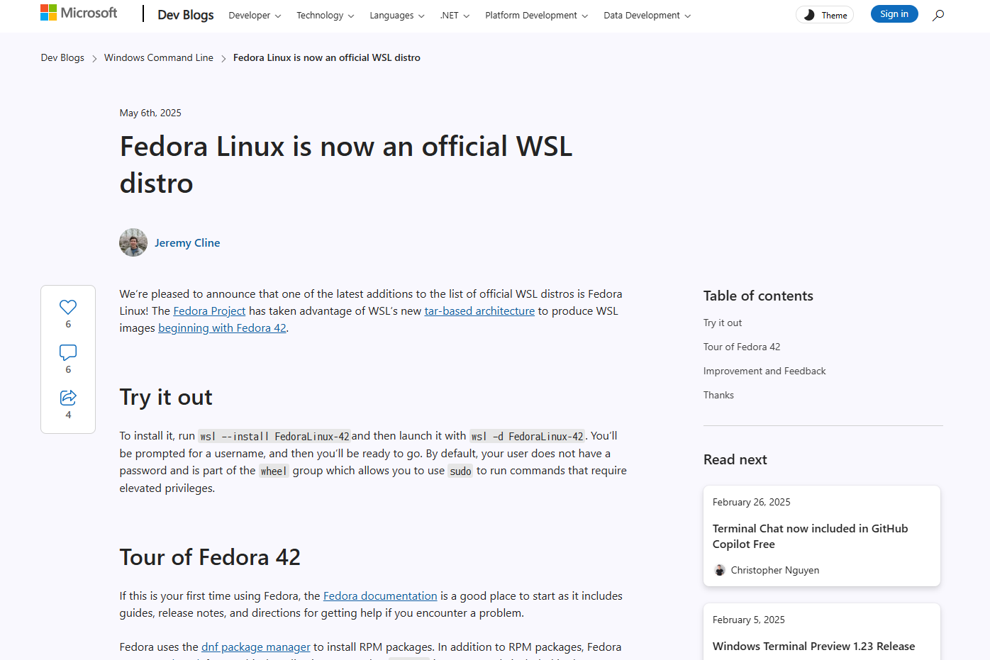The image size is (990, 660).
Task: Expand the Technology dropdown
Action: pyautogui.click(x=325, y=16)
